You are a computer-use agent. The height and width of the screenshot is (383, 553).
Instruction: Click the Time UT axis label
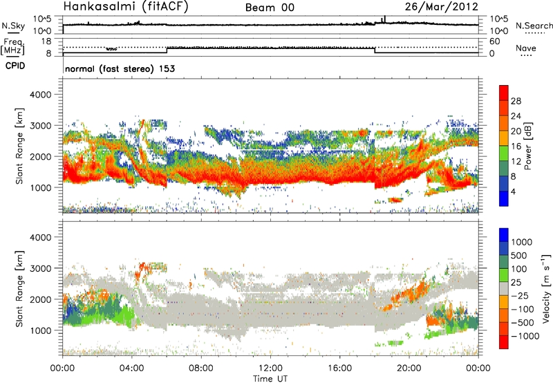coord(270,379)
